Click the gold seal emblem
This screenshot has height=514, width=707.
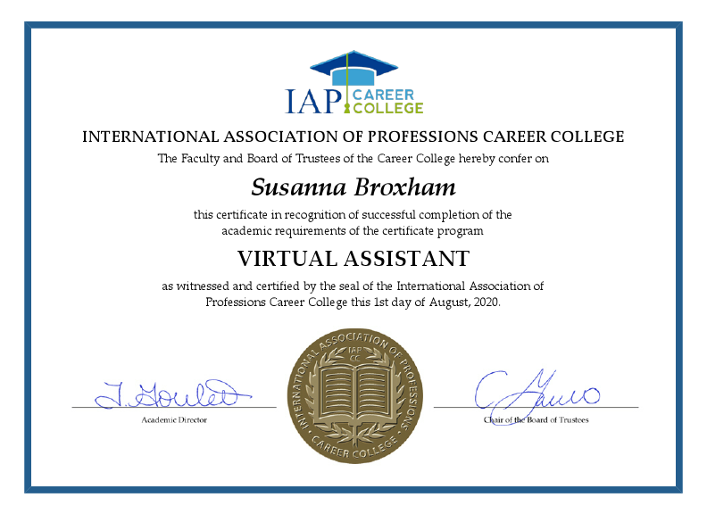pyautogui.click(x=355, y=395)
